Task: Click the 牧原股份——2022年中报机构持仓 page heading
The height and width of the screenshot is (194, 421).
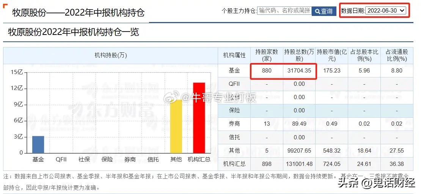Action: click(x=78, y=13)
